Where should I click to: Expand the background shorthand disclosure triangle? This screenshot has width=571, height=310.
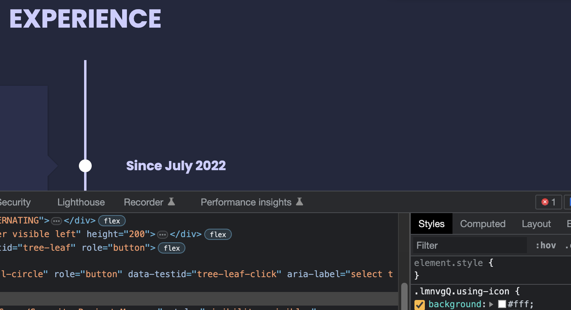(491, 304)
